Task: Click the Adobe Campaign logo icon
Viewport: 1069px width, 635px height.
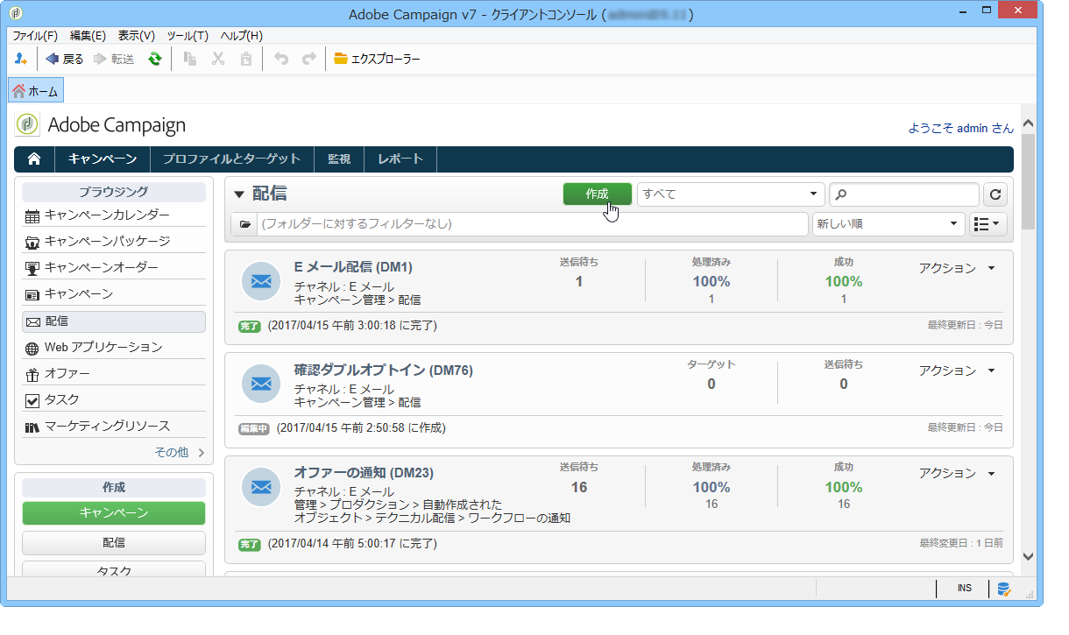Action: click(27, 125)
